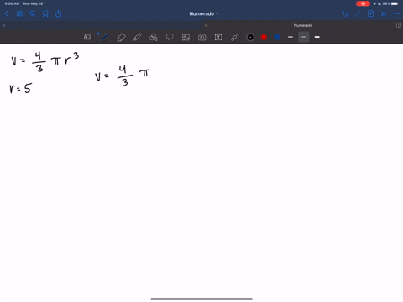Select the thickest stroke width
Viewport: 403px width, 302px height.
pyautogui.click(x=317, y=37)
